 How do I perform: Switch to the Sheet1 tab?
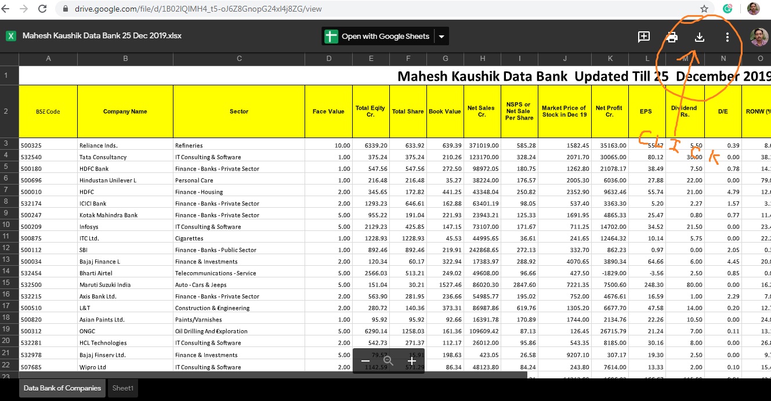pos(122,388)
